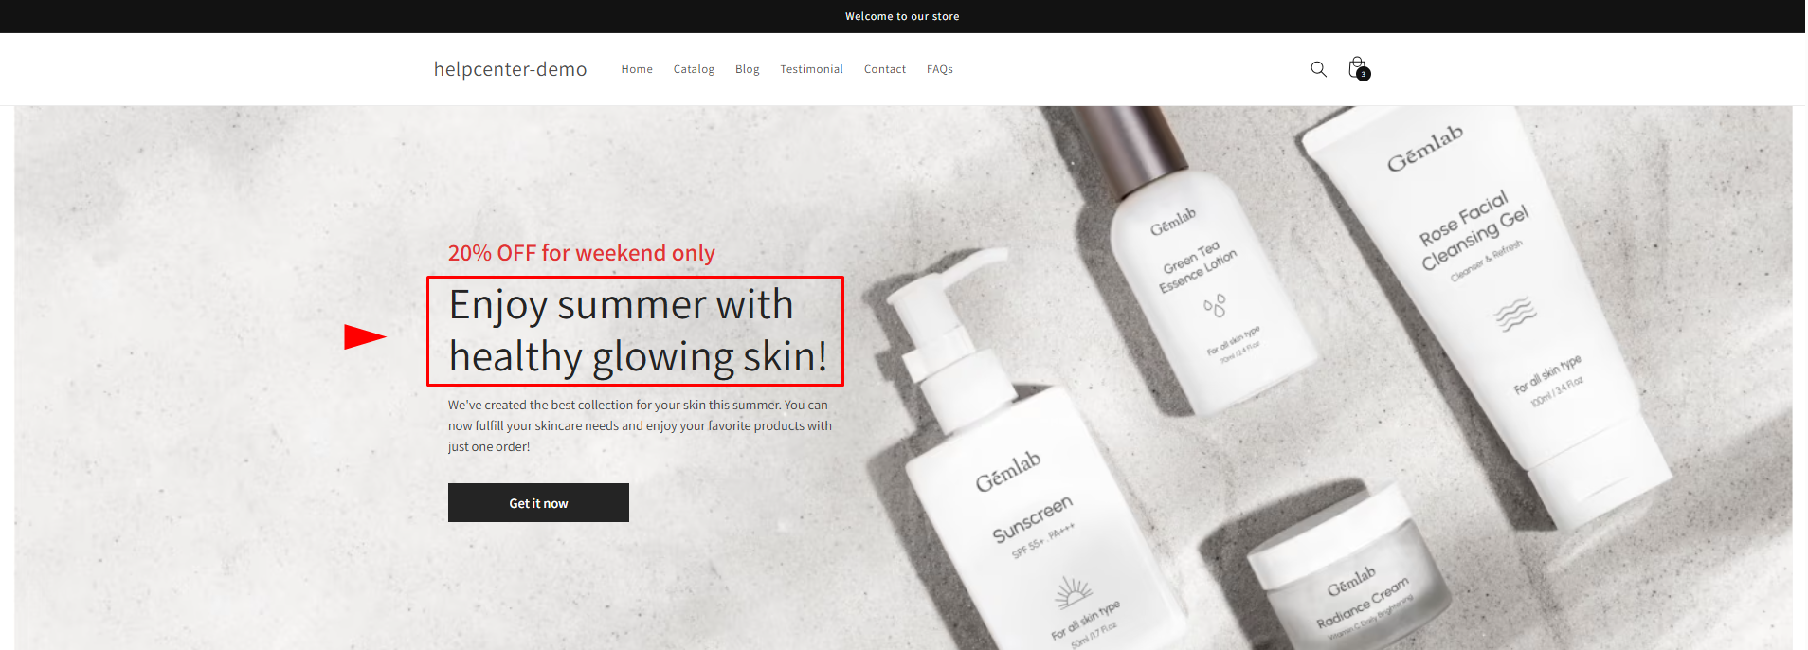Screen dimensions: 1808x650
Task: Go to the Home menu item
Action: click(x=637, y=69)
